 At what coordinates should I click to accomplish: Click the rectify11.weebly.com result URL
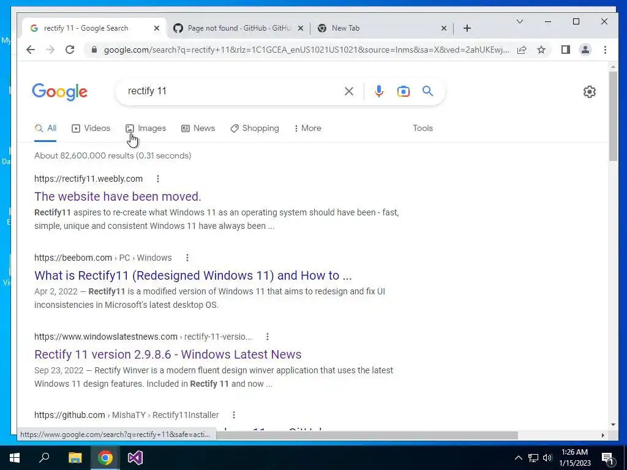[88, 179]
